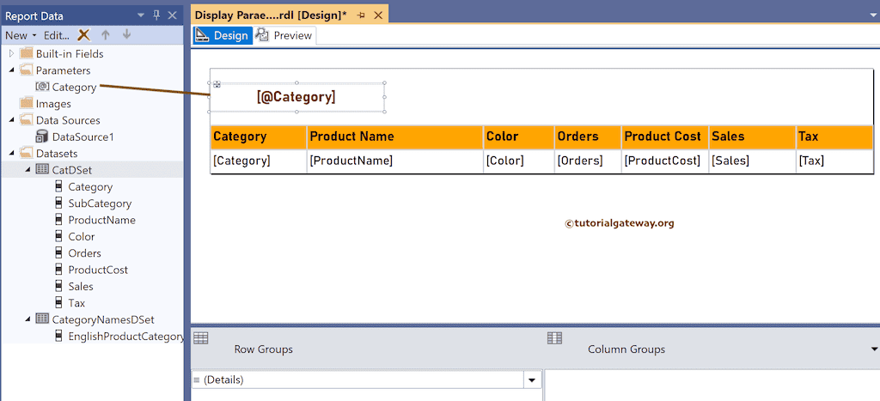Collapse the Datasets folder
Image resolution: width=880 pixels, height=401 pixels.
tap(11, 153)
